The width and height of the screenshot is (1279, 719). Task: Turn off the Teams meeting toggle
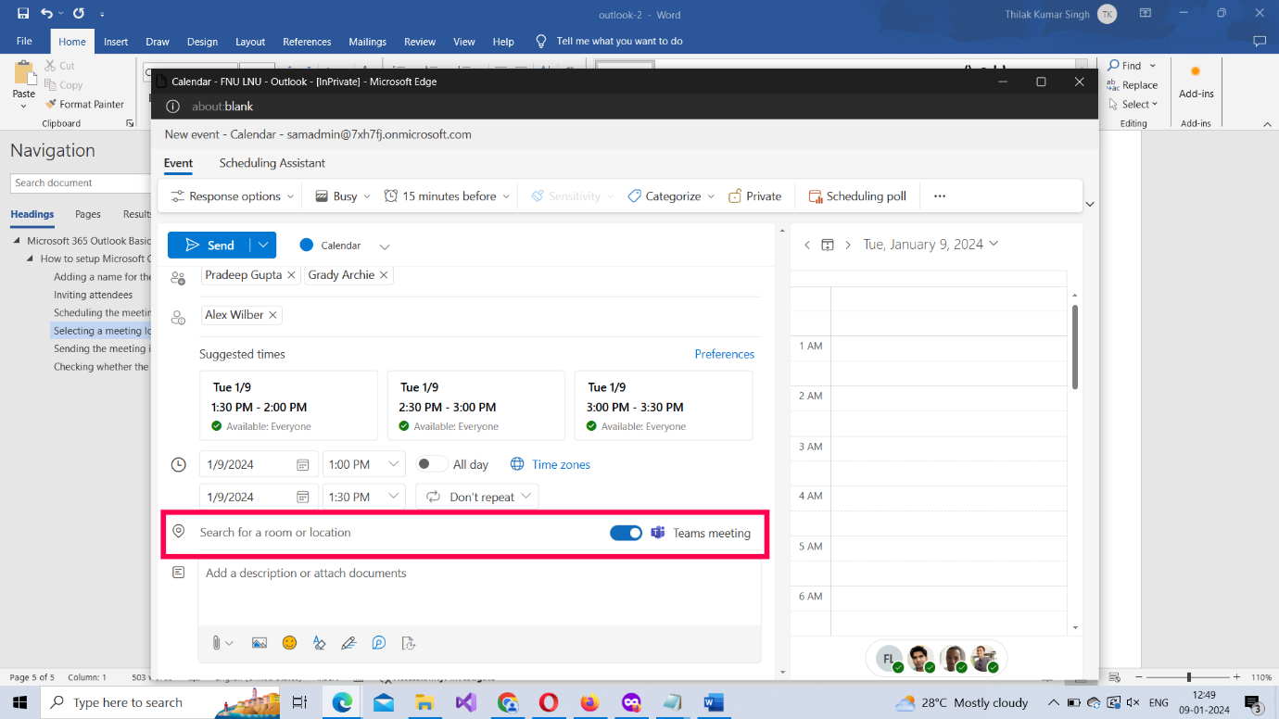click(626, 533)
